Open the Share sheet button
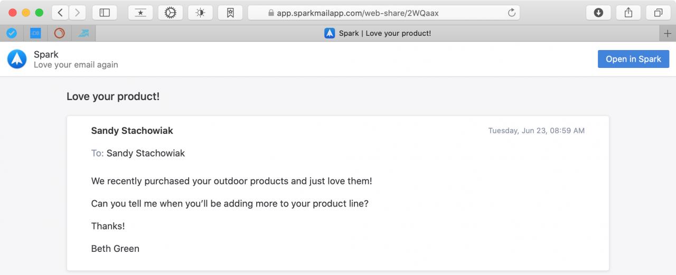The image size is (676, 275). coord(628,13)
